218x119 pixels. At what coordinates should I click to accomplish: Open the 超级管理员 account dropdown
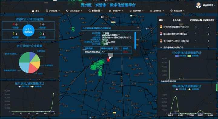(x=209, y=5)
